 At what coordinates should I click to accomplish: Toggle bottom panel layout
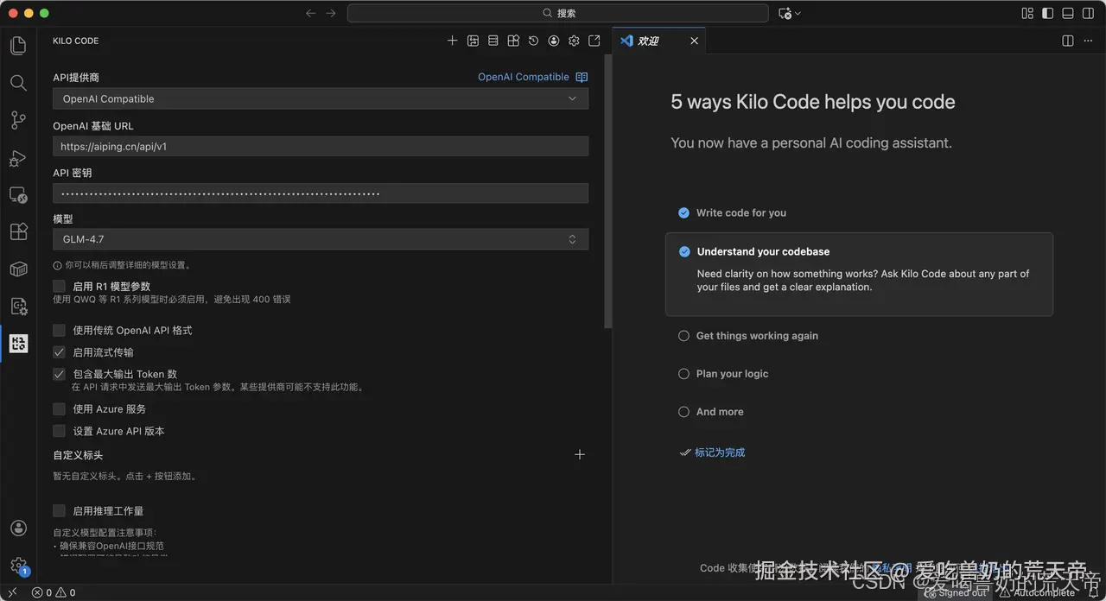pos(1068,13)
